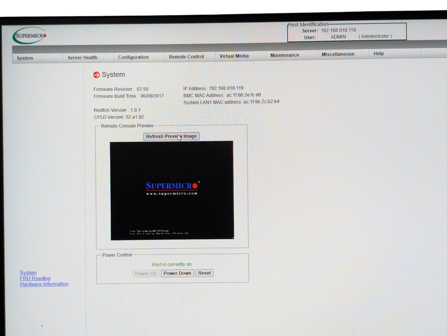Click the Reset button
The width and height of the screenshot is (447, 336).
pyautogui.click(x=204, y=273)
